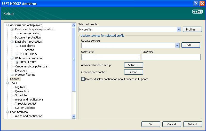Expand the POP3, POP3S node
This screenshot has width=206, height=131.
pos(17,54)
